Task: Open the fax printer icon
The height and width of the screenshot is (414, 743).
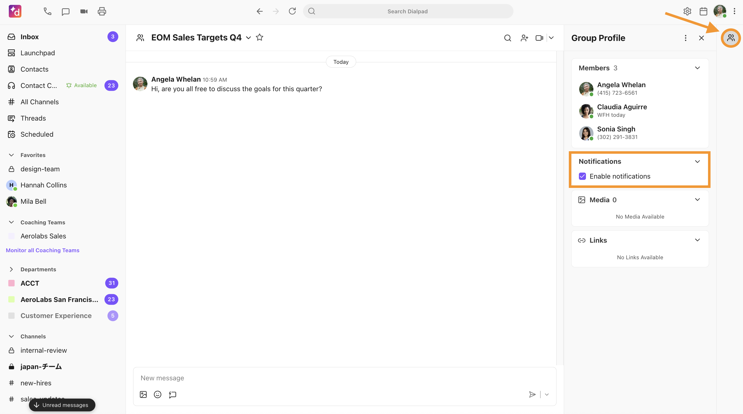Action: 102,11
